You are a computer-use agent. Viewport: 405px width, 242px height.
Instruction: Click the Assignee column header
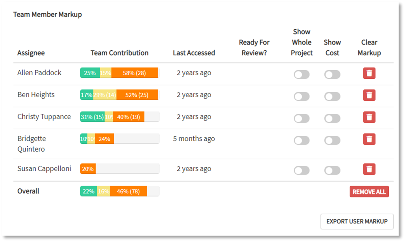31,53
